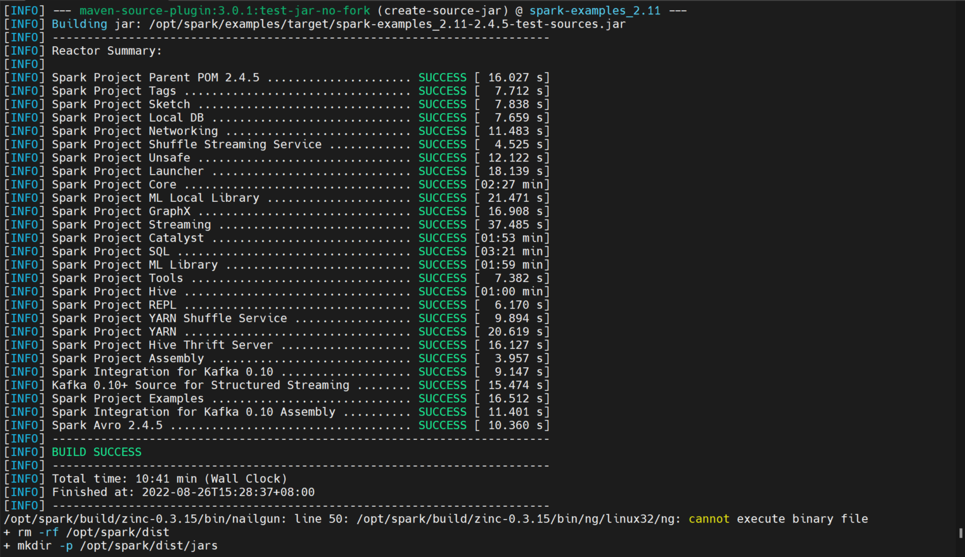Click the 'Reactor Summary:' heading

(x=107, y=51)
